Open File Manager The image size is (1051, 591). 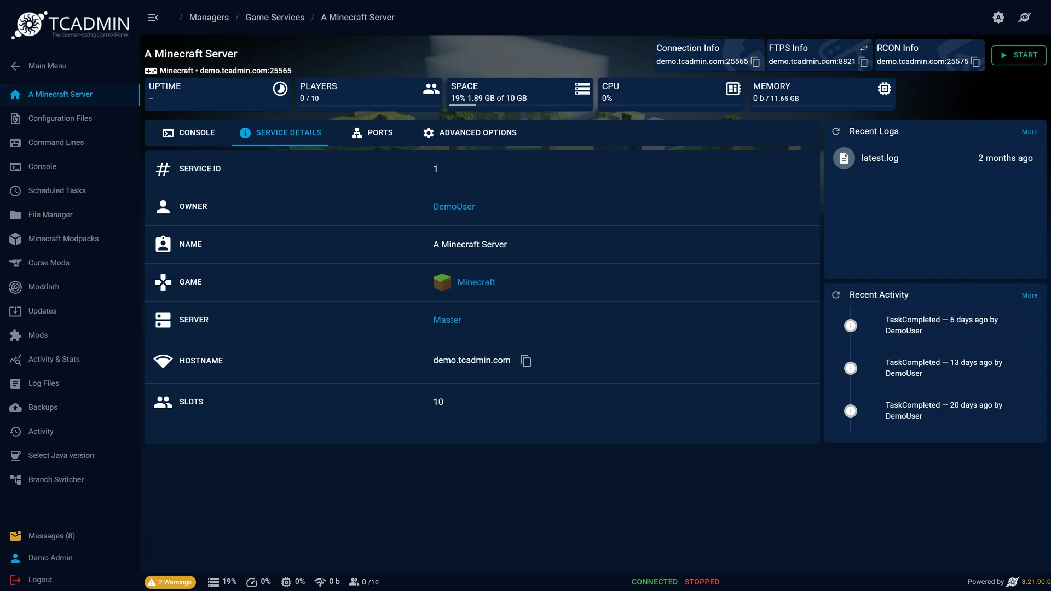coord(70,215)
